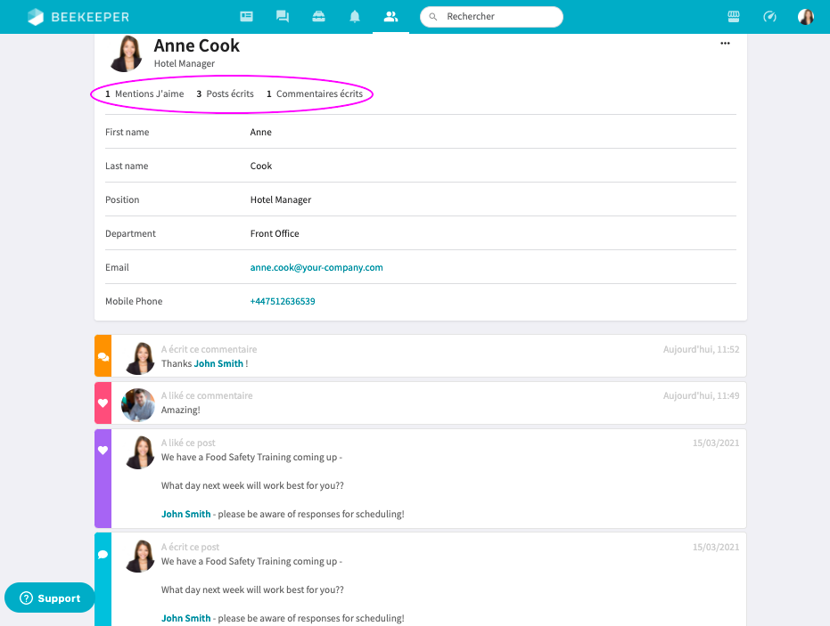This screenshot has width=830, height=626.
Task: Show the 1 Commentaires écrits list
Action: coord(315,93)
